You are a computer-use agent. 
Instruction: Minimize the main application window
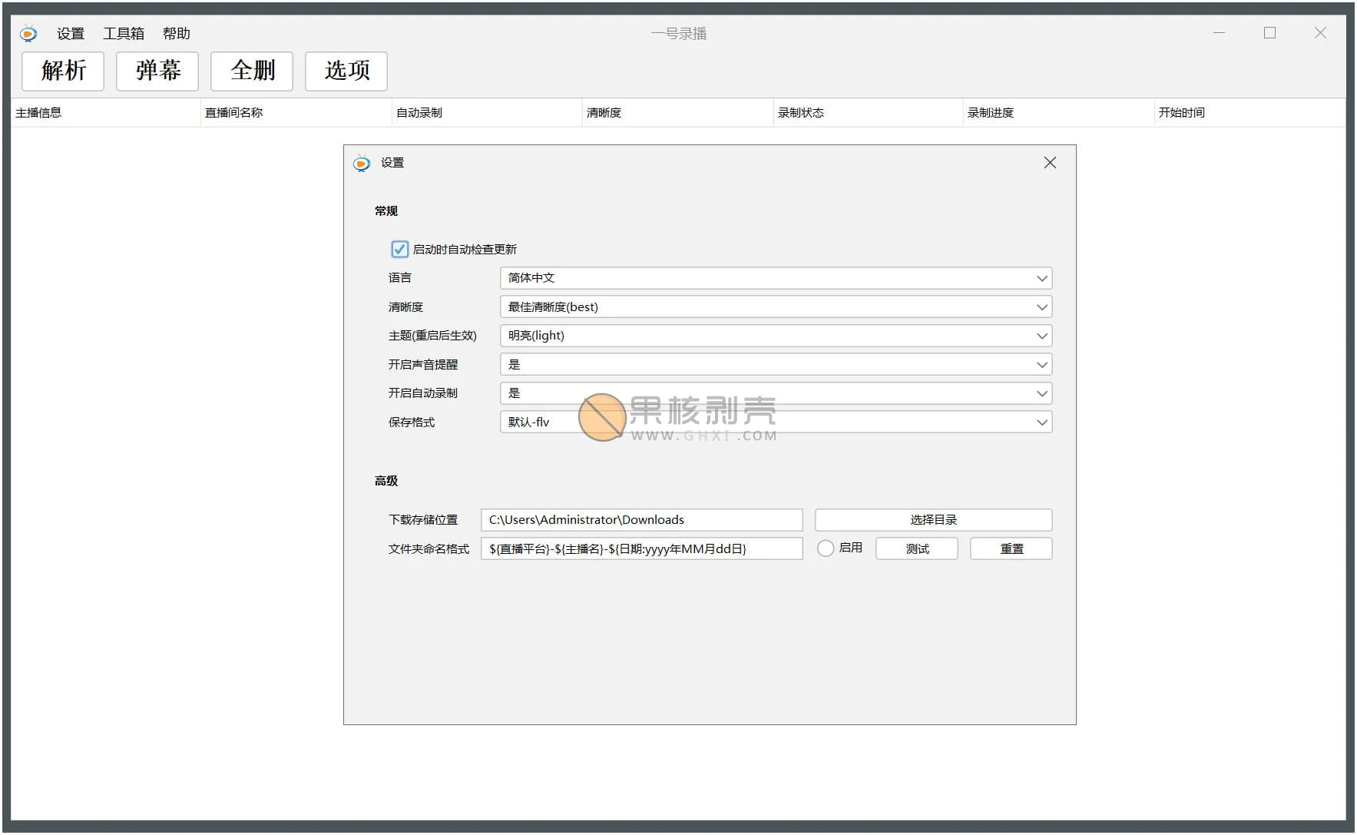1219,33
